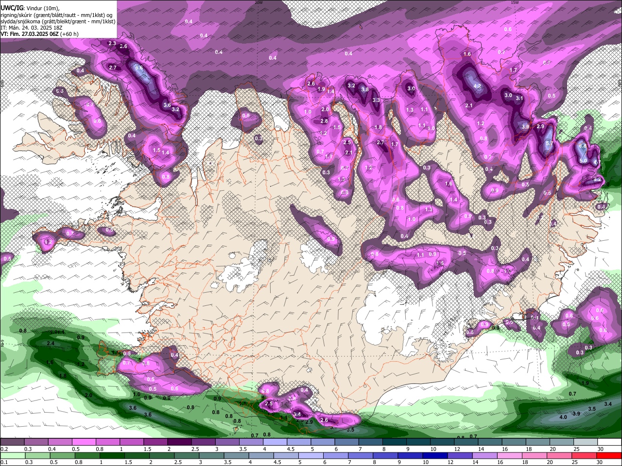Click the 4.5 label in the upper legend row

pyautogui.click(x=291, y=449)
